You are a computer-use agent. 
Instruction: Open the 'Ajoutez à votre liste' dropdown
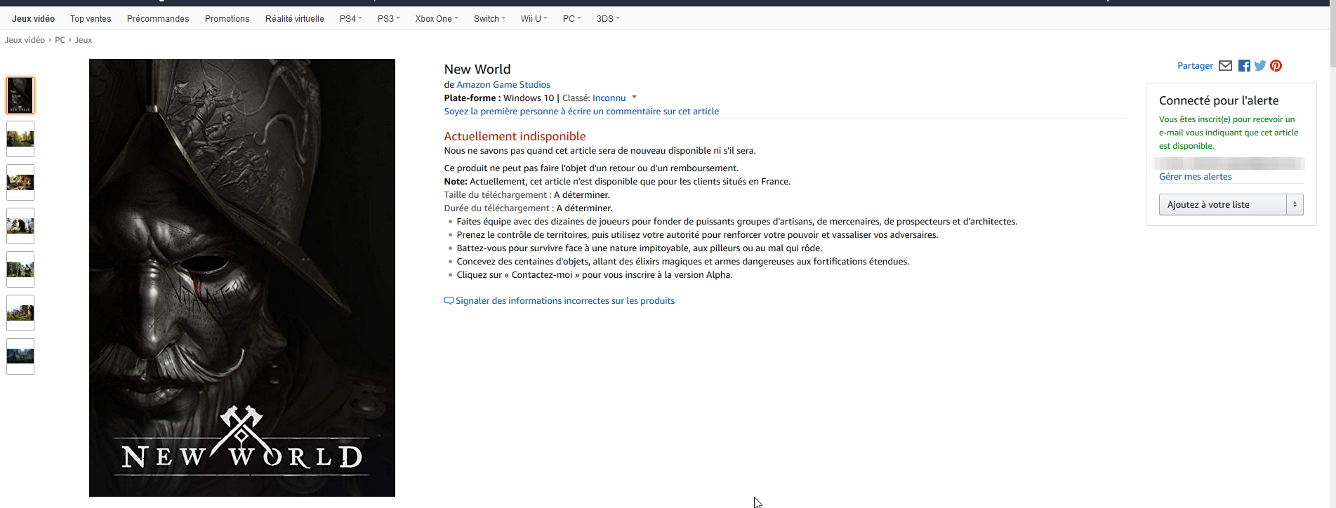pos(1295,204)
